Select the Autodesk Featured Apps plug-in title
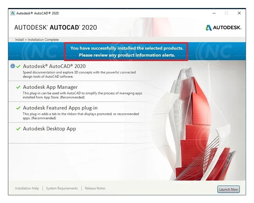This screenshot has height=203, width=254. pyautogui.click(x=60, y=108)
